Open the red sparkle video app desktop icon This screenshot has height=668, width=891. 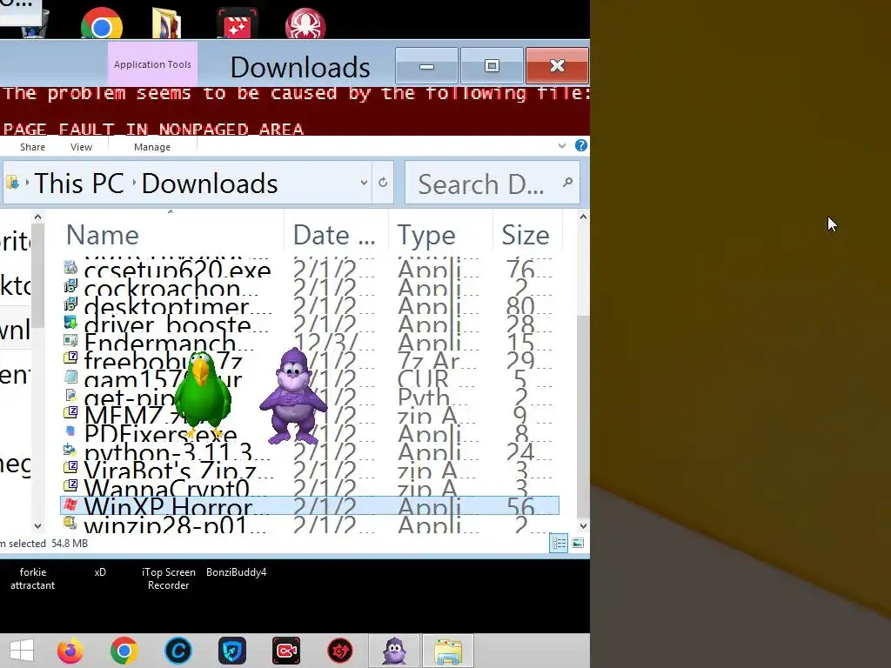237,23
